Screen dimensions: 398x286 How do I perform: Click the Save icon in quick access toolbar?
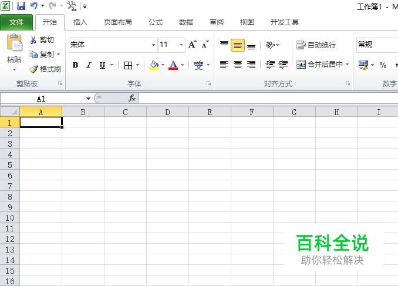click(21, 6)
